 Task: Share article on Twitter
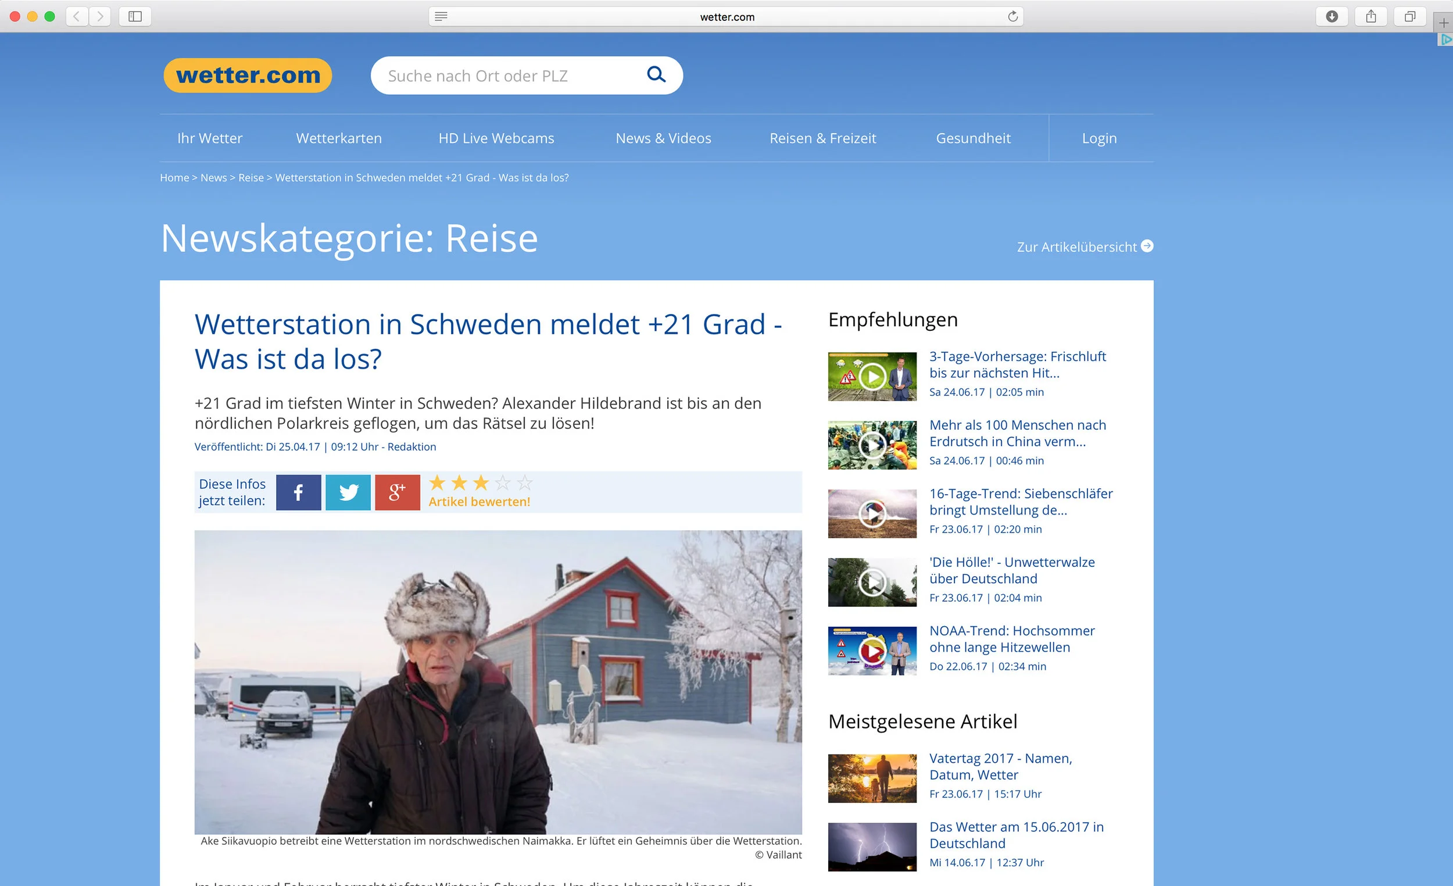point(348,492)
